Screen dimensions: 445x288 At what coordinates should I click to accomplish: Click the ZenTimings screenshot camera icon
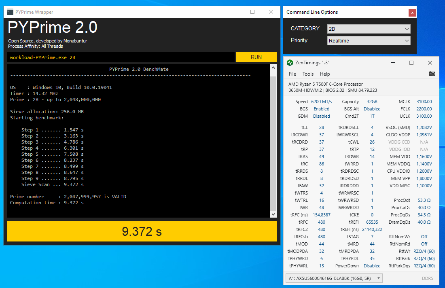pos(432,74)
